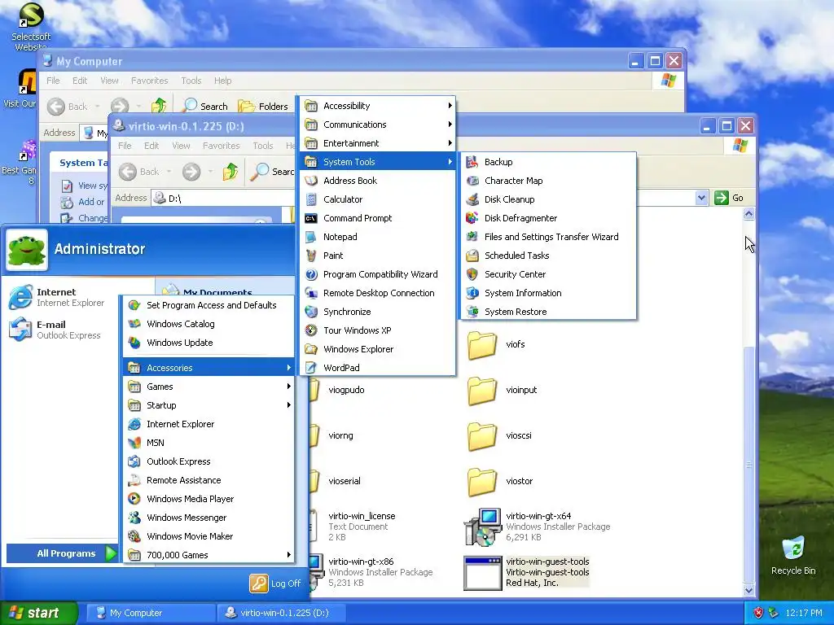834x625 pixels.
Task: Open Remote Desktop Connection
Action: tap(378, 293)
